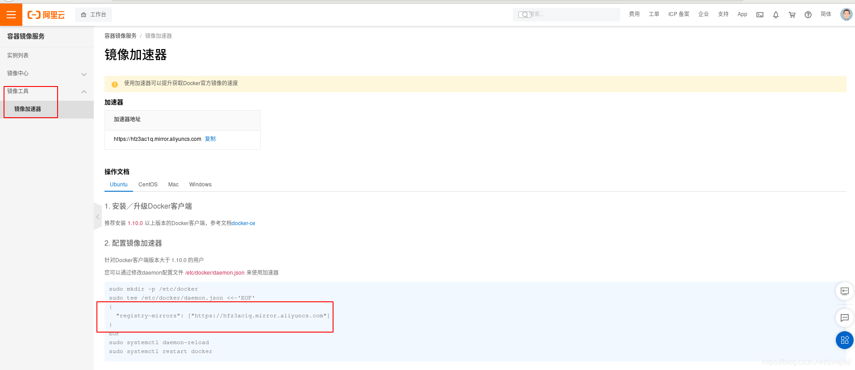Click the Aliyun logo
This screenshot has height=370, width=855.
pyautogui.click(x=46, y=15)
